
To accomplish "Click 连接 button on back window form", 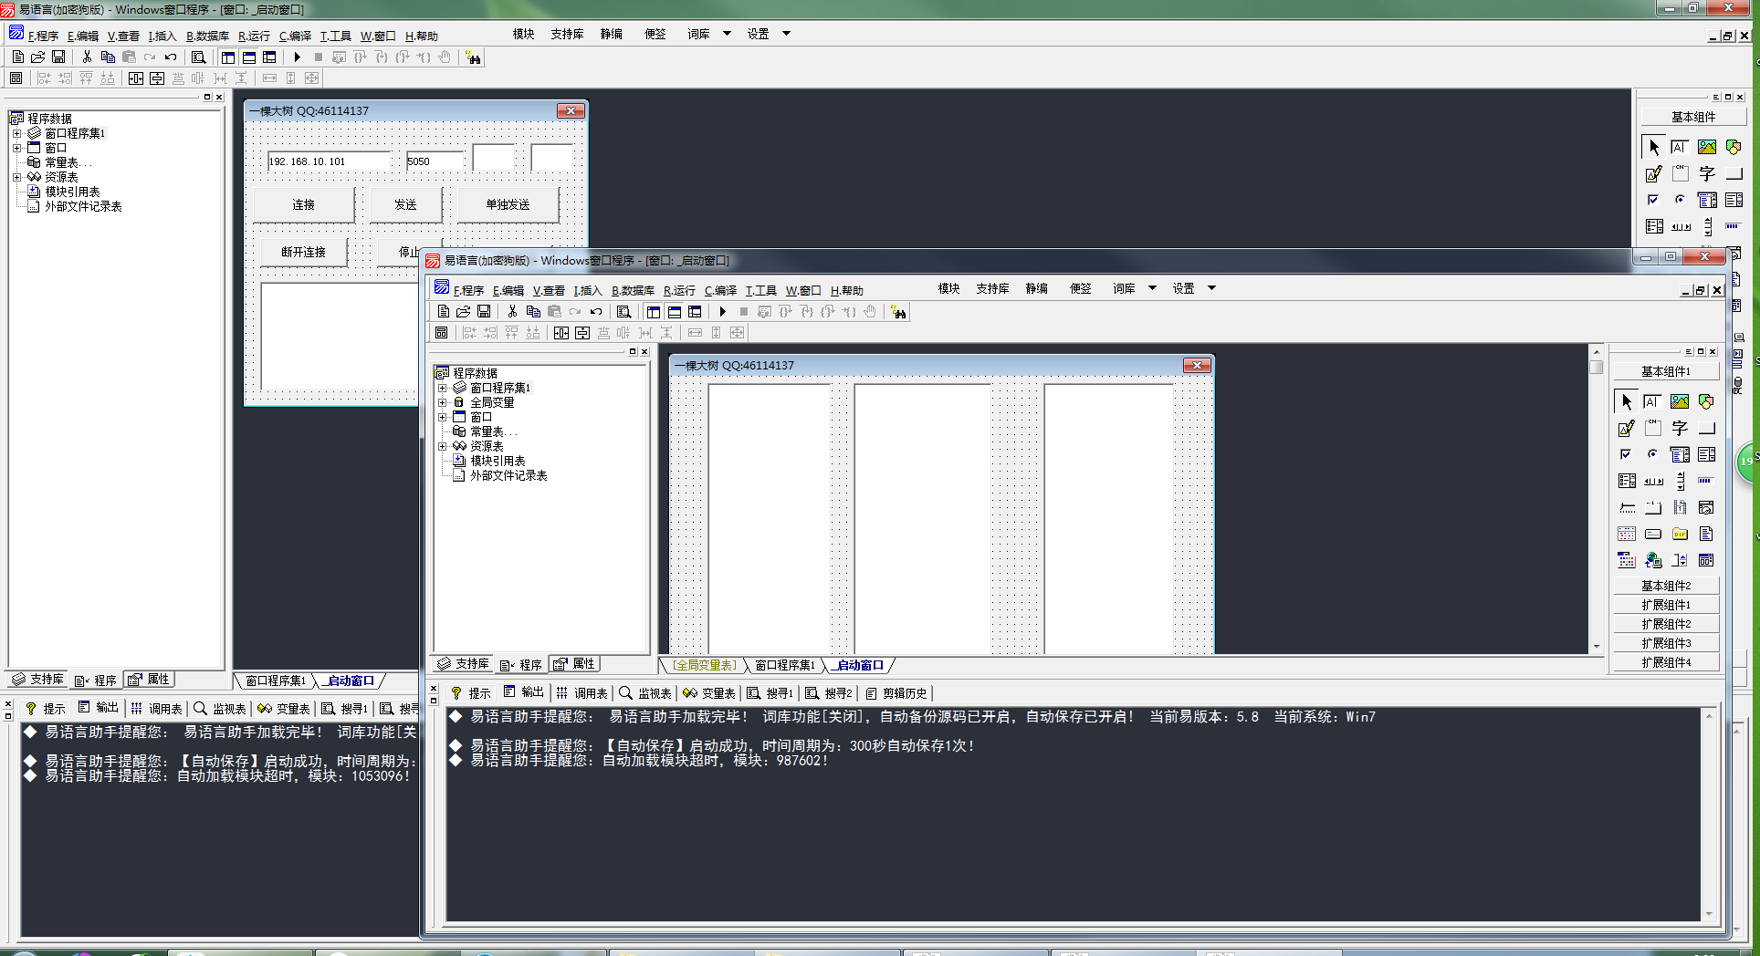I will 303,204.
